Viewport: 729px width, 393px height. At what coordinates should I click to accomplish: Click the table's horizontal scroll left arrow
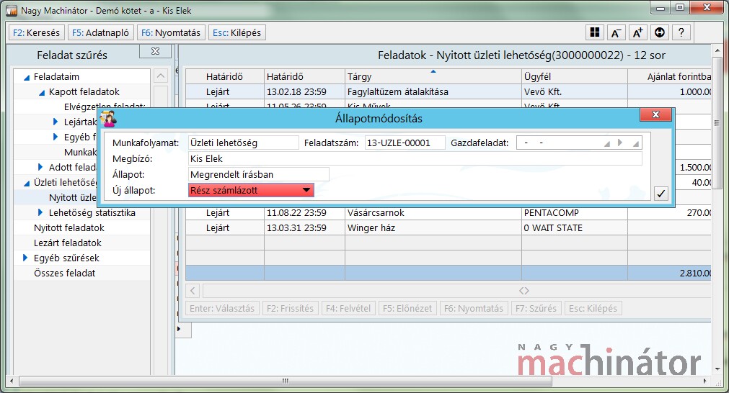pyautogui.click(x=193, y=291)
